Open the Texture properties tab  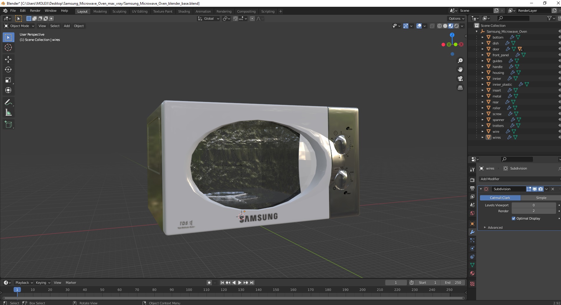point(472,284)
